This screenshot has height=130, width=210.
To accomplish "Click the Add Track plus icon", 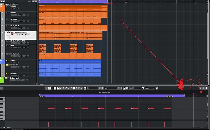I will tap(1, 1).
